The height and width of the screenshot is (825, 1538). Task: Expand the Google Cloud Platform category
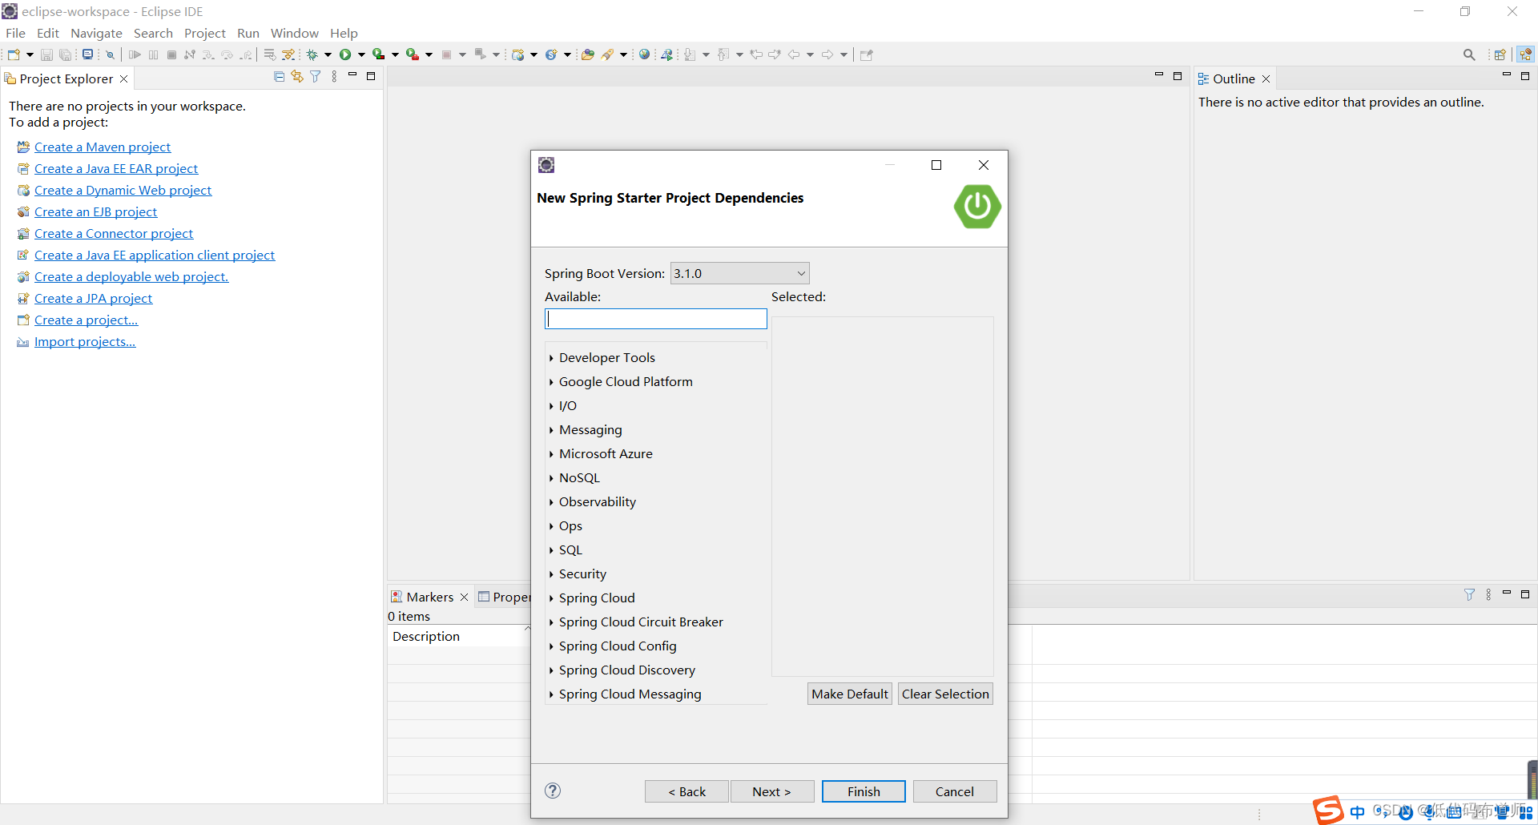[551, 382]
